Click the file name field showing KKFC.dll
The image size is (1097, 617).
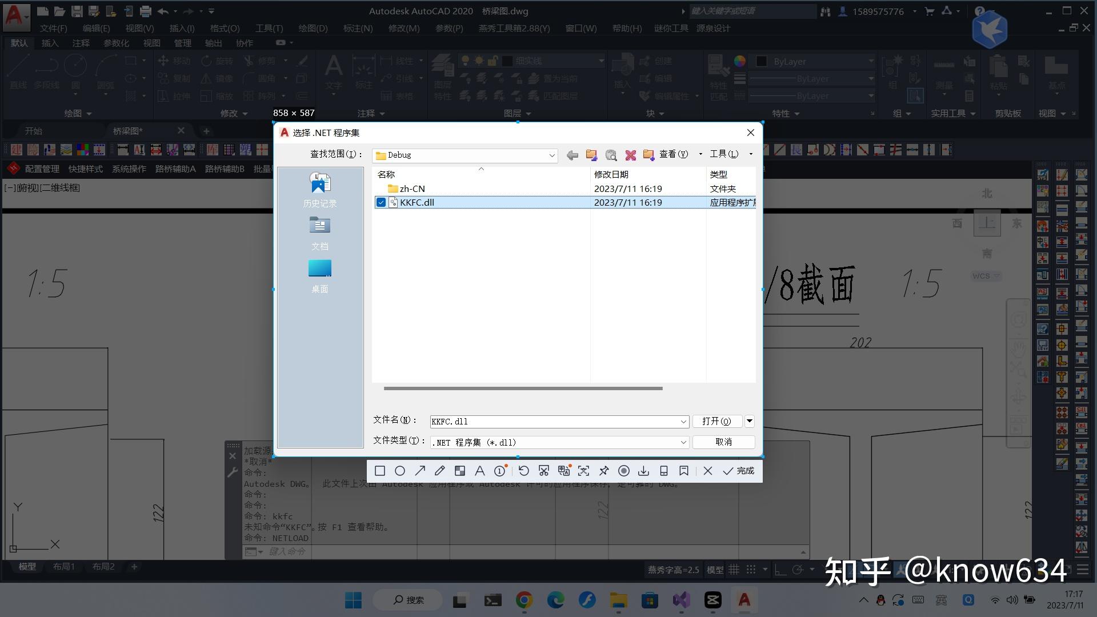tap(543, 421)
